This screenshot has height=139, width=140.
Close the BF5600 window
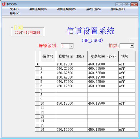[x=134, y=4]
